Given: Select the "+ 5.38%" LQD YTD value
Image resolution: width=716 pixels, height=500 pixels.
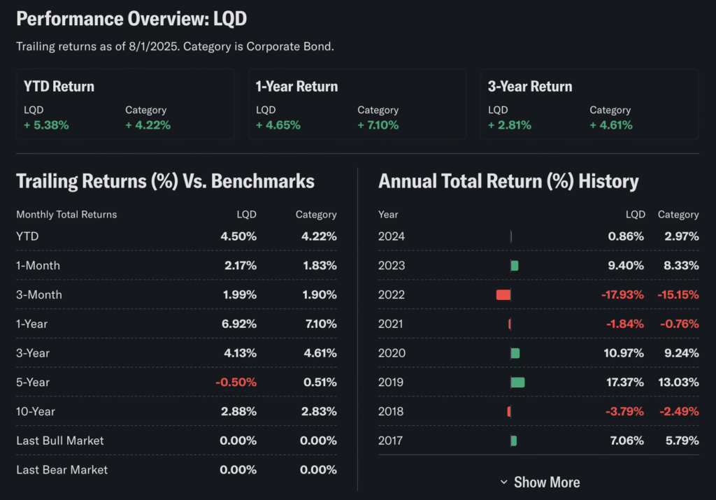Looking at the screenshot, I should pos(46,125).
